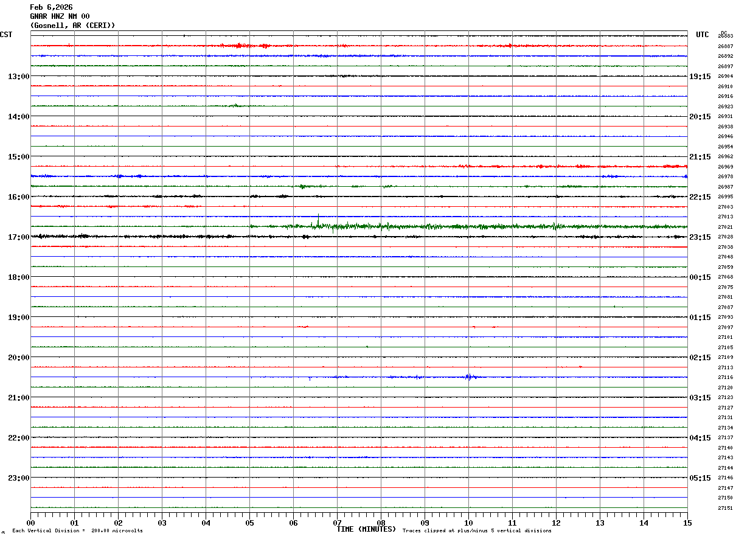Click the DC value '27134'
Screen dimensions: 736x539
(x=725, y=428)
